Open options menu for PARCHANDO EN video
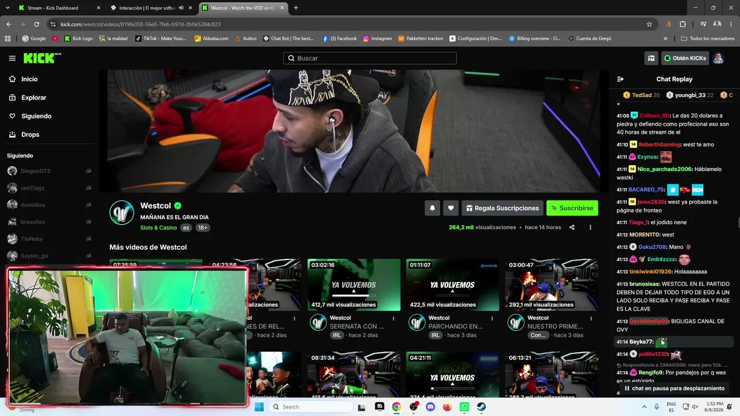Screen dimensions: 740x416 click(x=492, y=318)
